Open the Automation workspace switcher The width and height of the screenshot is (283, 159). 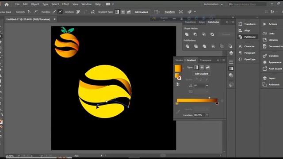click(x=213, y=4)
